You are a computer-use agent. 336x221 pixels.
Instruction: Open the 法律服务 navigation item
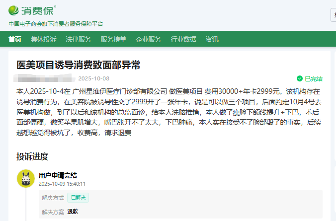click(78, 39)
